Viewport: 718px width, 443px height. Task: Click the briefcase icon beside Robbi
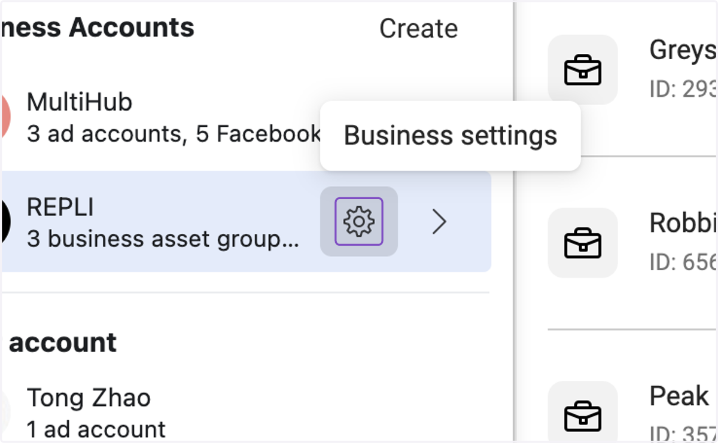583,243
